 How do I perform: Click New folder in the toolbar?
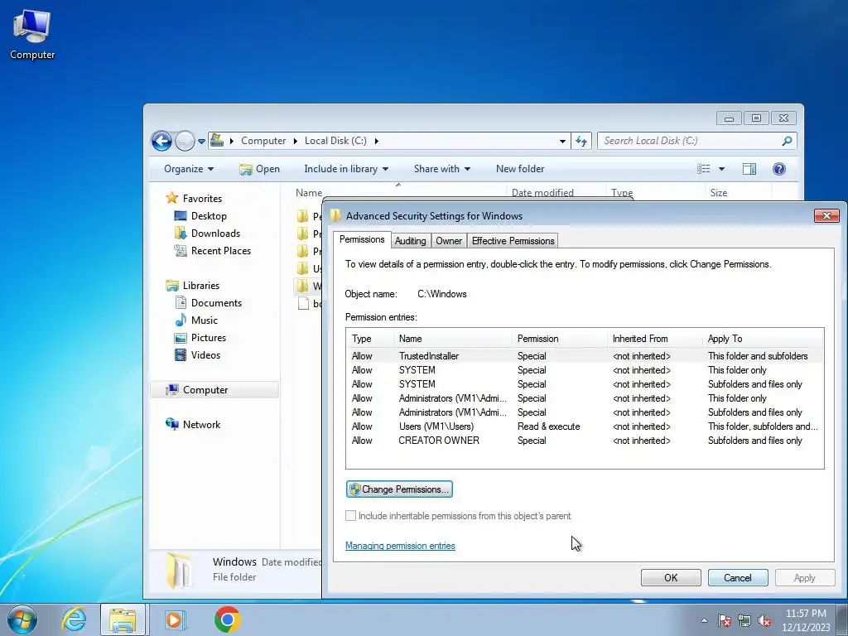tap(520, 169)
